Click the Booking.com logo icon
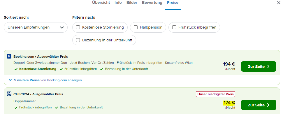283x116 pixels. 9,57
